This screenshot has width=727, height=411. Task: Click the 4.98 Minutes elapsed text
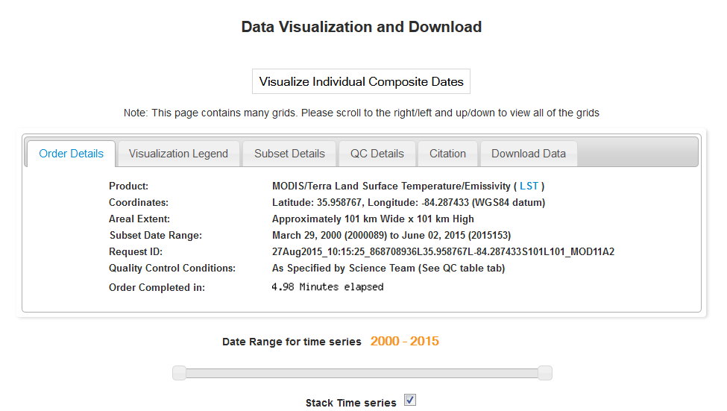327,286
